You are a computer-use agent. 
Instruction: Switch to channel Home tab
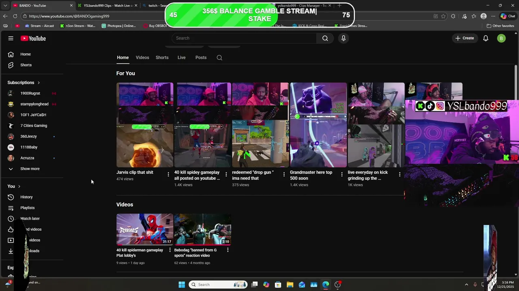123,57
